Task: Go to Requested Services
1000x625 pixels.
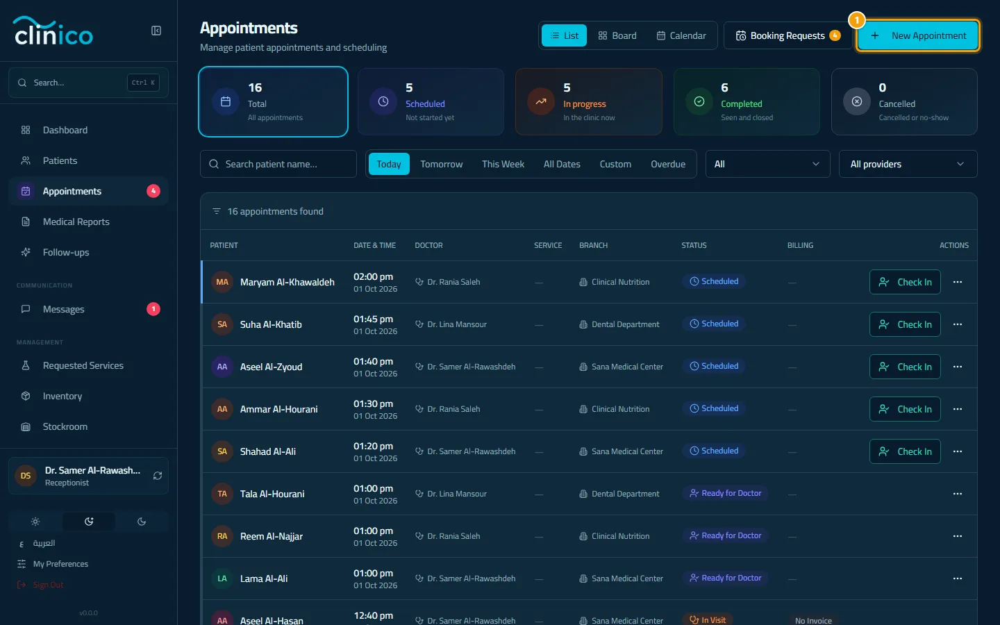Action: point(88,365)
